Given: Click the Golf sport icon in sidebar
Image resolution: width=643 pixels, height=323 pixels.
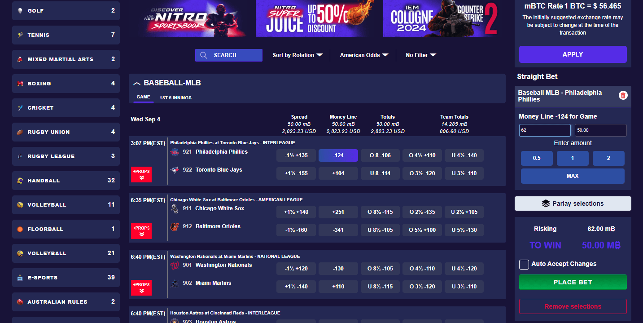Looking at the screenshot, I should [20, 11].
